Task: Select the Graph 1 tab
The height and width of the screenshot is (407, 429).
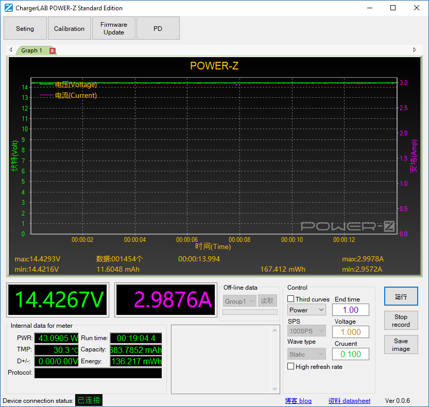Action: 32,50
